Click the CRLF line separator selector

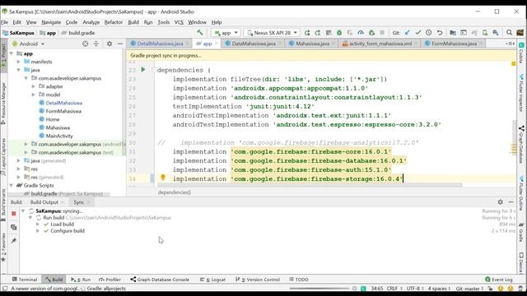[394, 289]
